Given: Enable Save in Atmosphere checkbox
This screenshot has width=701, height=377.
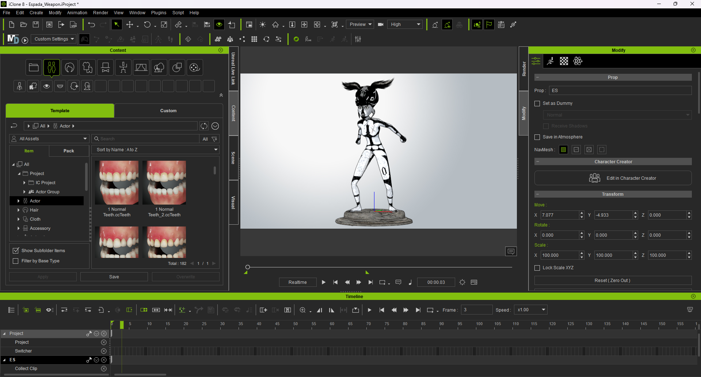Looking at the screenshot, I should (x=537, y=137).
